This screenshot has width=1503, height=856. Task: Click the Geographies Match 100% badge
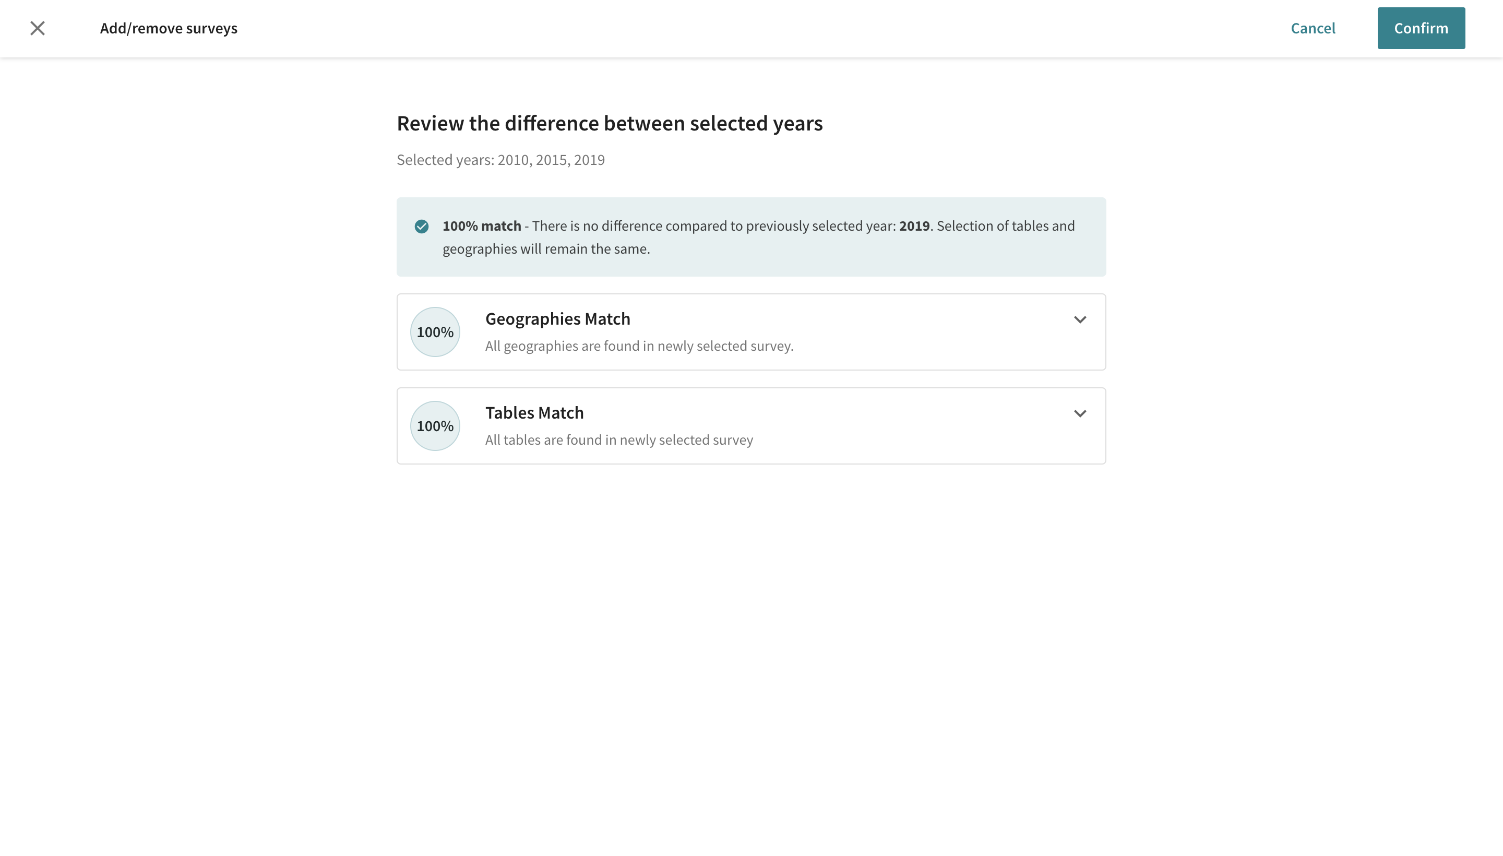pyautogui.click(x=435, y=332)
